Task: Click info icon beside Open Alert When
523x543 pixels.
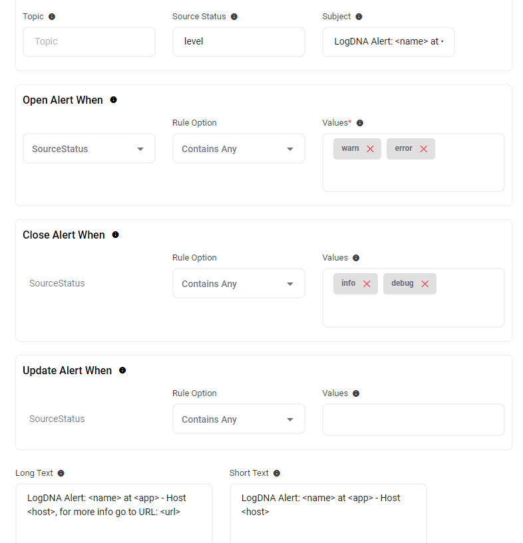Action: (113, 100)
